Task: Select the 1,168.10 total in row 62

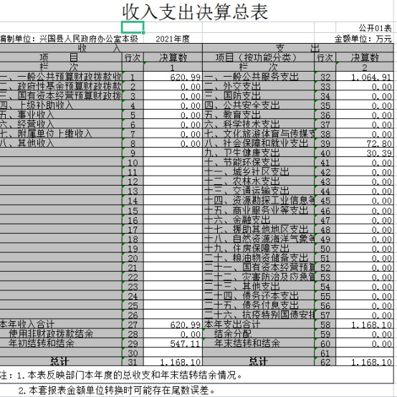Action: tap(365, 362)
